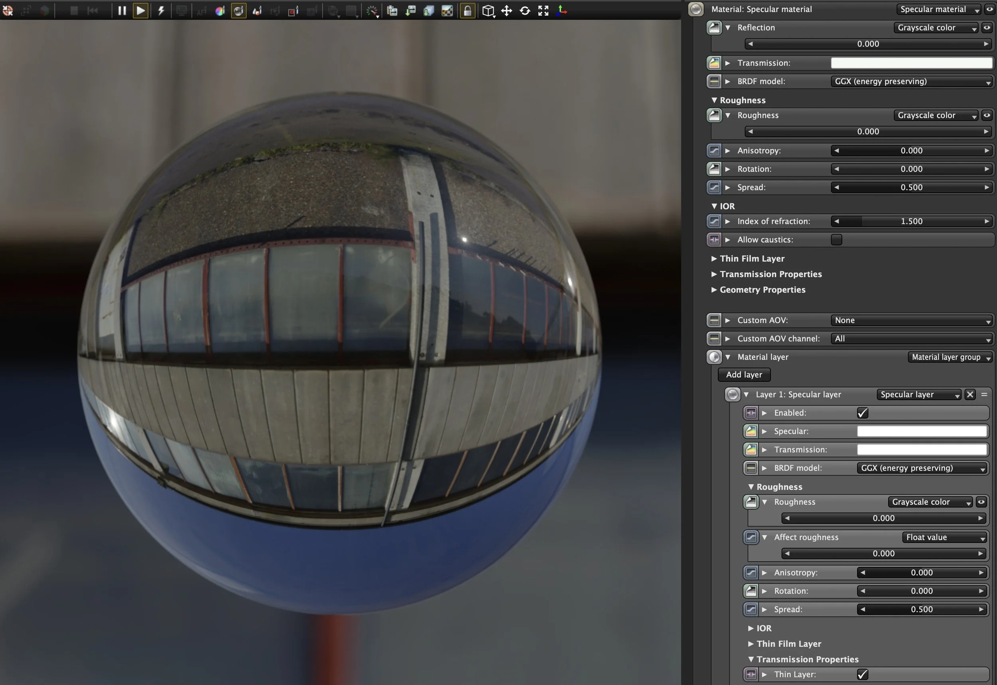Toggle the material picker tool

(238, 11)
